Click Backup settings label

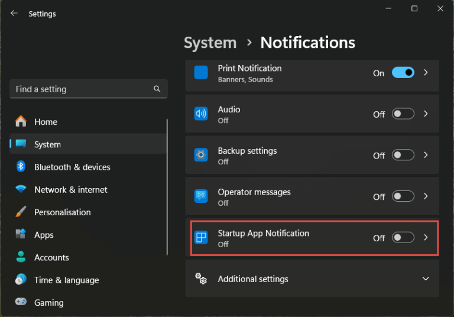(247, 151)
